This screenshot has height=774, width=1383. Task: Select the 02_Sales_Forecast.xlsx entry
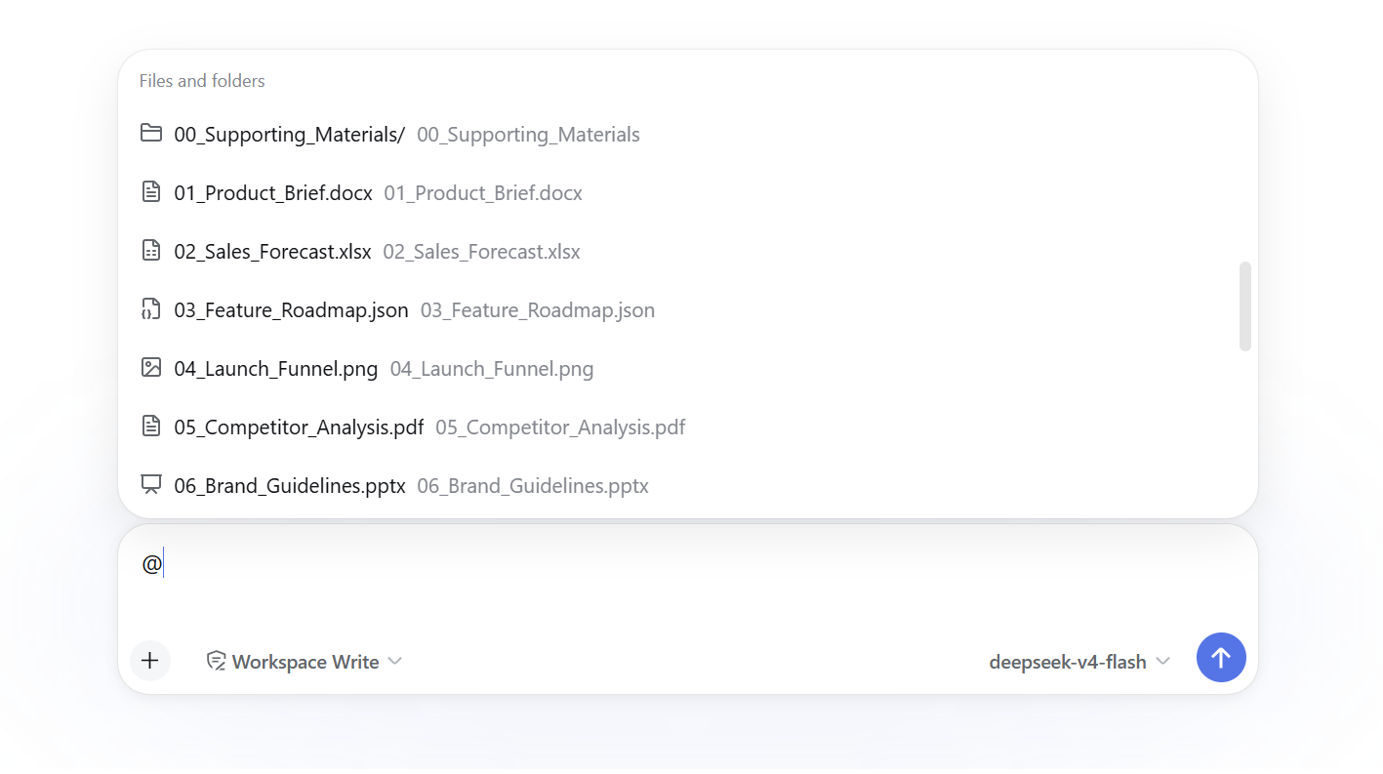(687, 251)
